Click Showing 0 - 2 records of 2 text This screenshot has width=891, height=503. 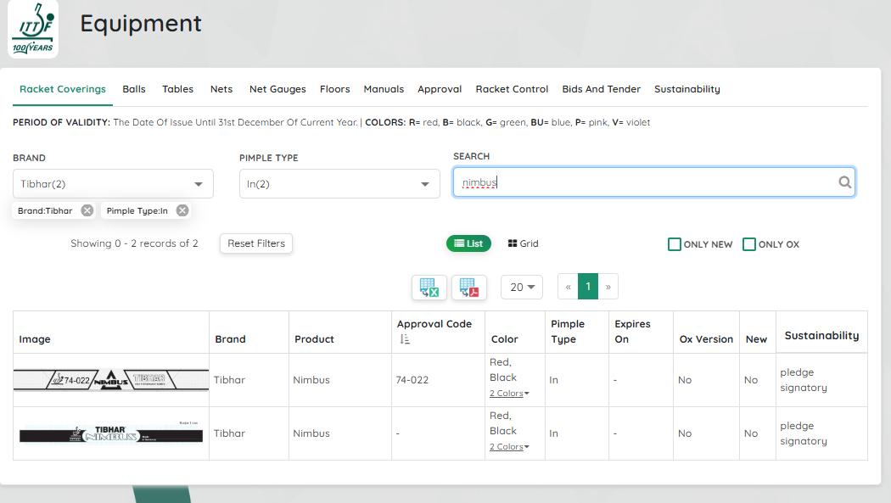pyautogui.click(x=134, y=243)
